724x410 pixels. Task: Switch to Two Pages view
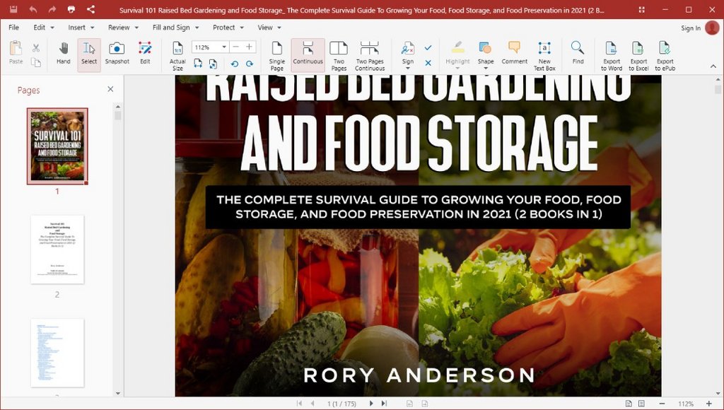coord(339,57)
